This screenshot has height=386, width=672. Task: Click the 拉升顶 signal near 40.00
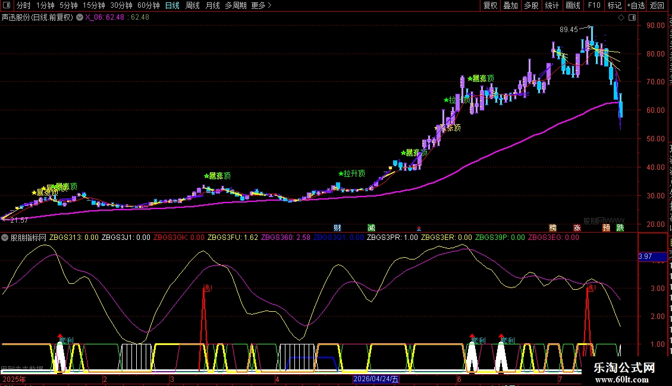pos(352,174)
